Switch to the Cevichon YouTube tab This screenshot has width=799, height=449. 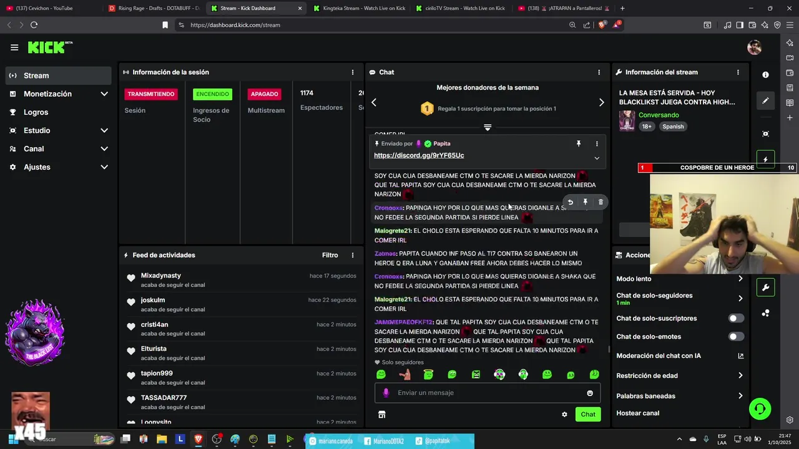click(x=52, y=8)
